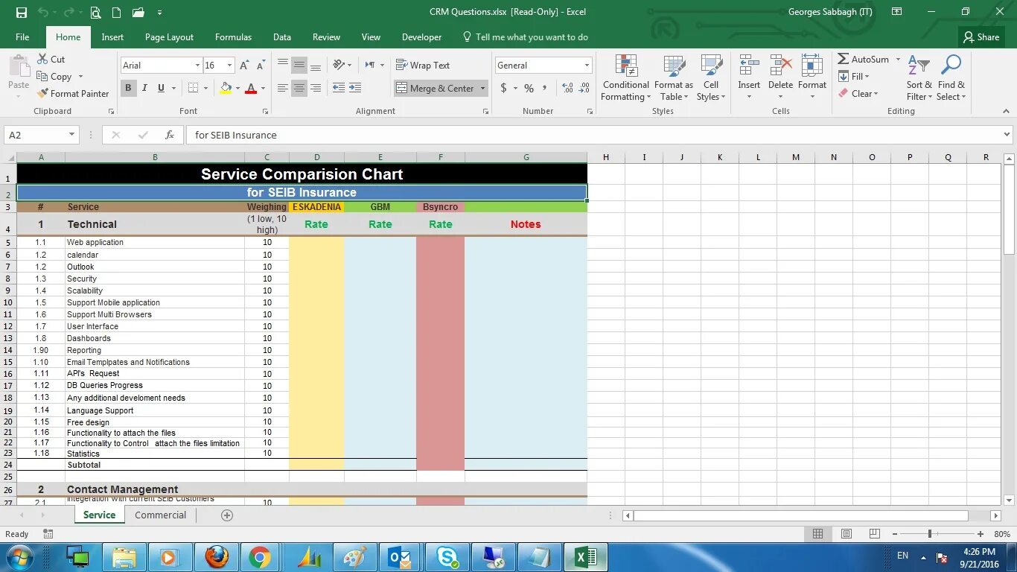Image resolution: width=1017 pixels, height=572 pixels.
Task: Decrease the font size
Action: pyautogui.click(x=260, y=66)
